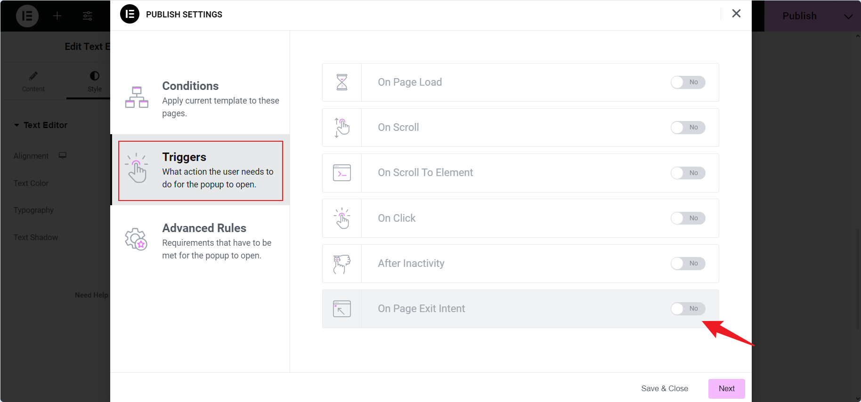Viewport: 861px width, 402px height.
Task: Open the Alignment responsive device selector
Action: click(x=63, y=155)
